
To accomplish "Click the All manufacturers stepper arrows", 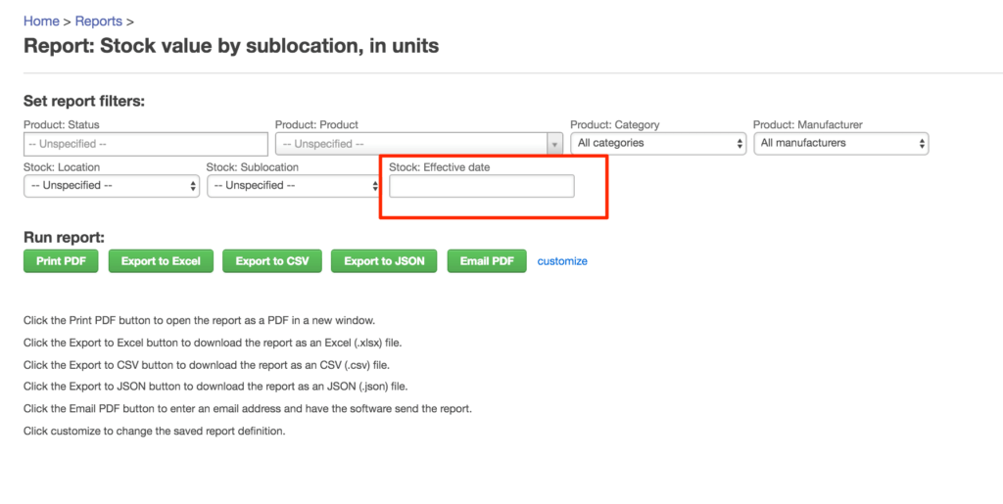I will [922, 144].
